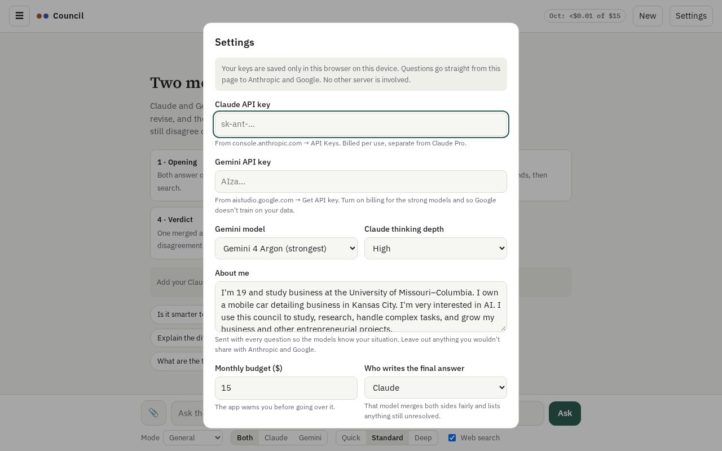722x451 pixels.
Task: Click the Ask button
Action: coord(565,413)
